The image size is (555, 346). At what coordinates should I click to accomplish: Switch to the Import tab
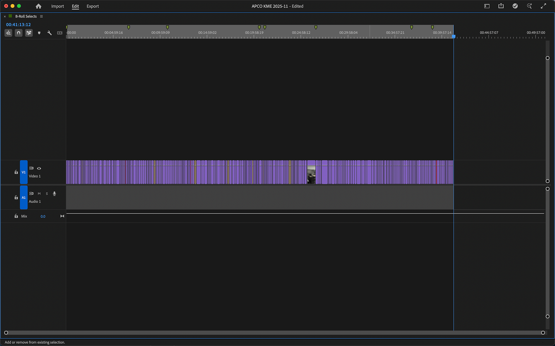click(x=58, y=6)
